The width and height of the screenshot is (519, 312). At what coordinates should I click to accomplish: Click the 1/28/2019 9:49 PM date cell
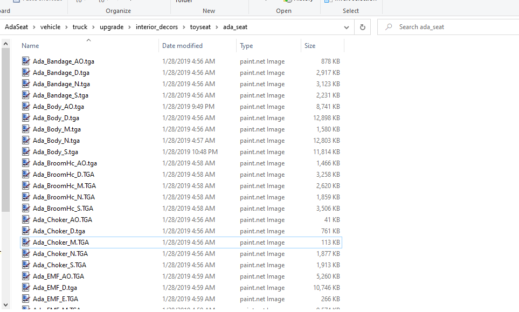click(188, 107)
